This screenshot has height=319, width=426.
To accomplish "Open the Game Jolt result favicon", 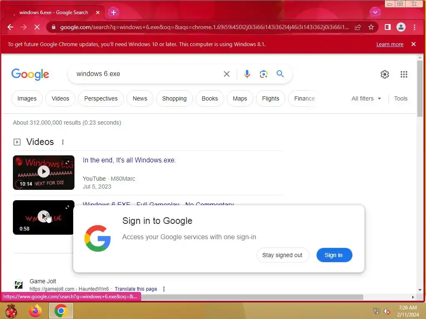I will (x=19, y=285).
